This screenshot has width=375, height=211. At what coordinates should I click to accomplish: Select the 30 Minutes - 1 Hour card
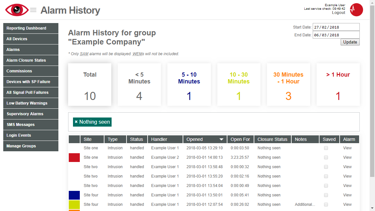tap(288, 85)
